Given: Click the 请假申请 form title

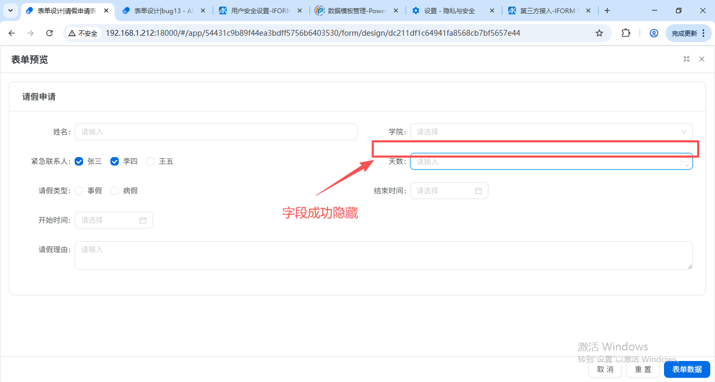Looking at the screenshot, I should point(39,97).
